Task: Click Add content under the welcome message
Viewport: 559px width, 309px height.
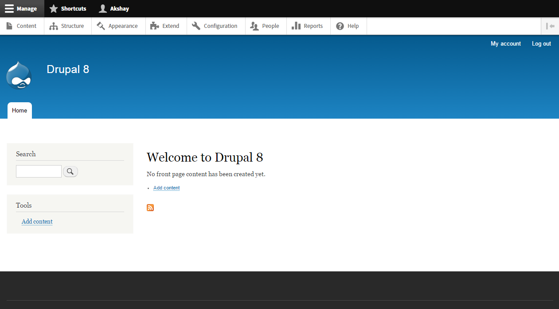Action: 167,188
